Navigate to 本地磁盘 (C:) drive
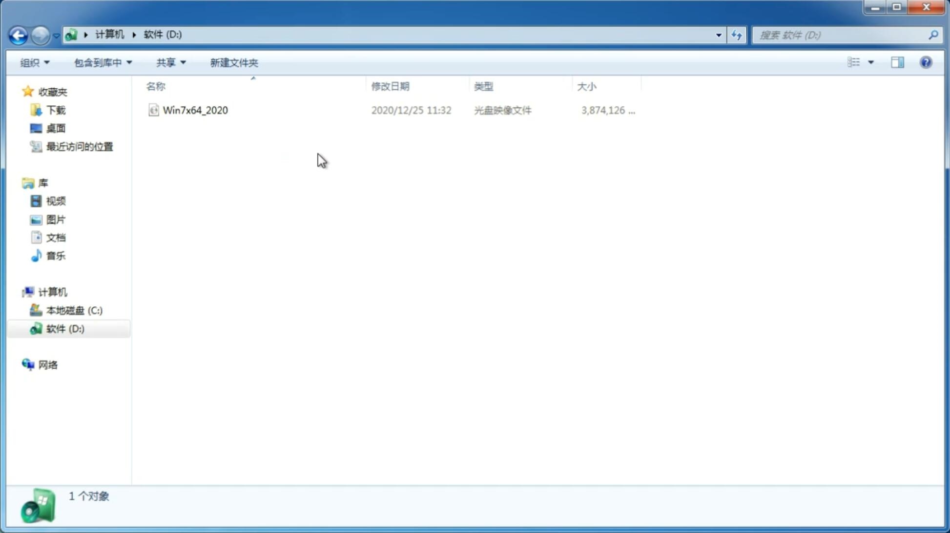 coord(73,310)
